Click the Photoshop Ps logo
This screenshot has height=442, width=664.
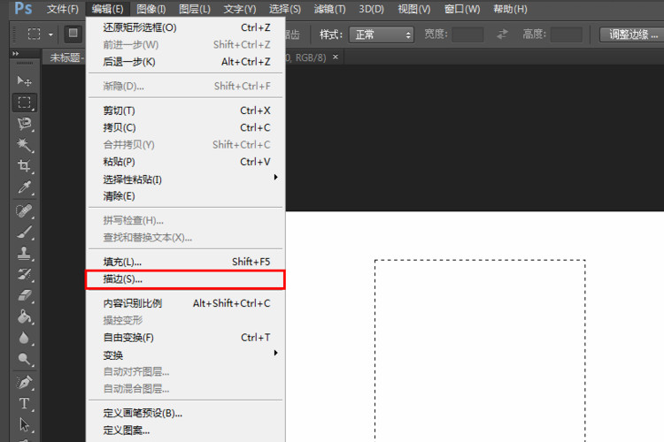click(23, 8)
